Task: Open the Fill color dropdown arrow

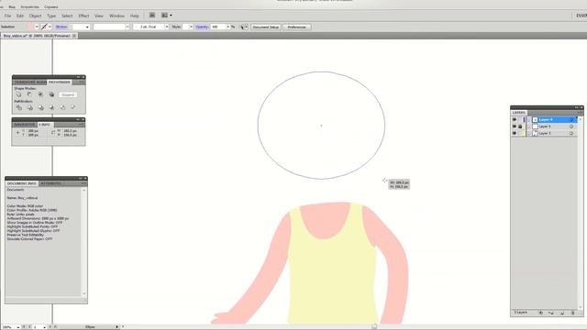Action: (37, 27)
